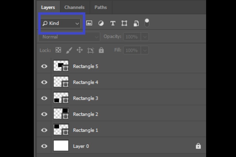
Task: Switch to the Layers tab
Action: click(x=48, y=7)
